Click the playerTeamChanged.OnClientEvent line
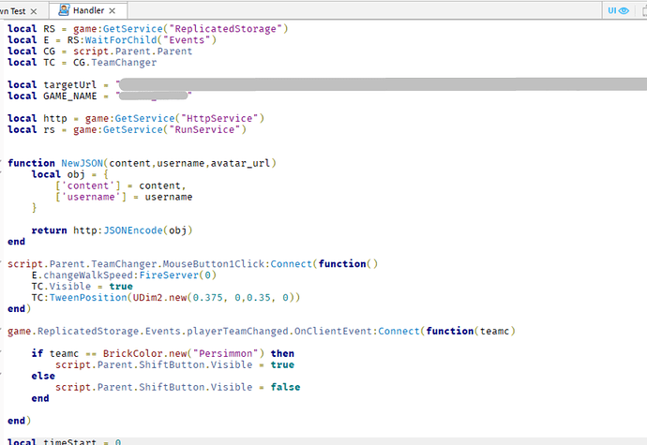This screenshot has width=647, height=445. click(x=262, y=331)
